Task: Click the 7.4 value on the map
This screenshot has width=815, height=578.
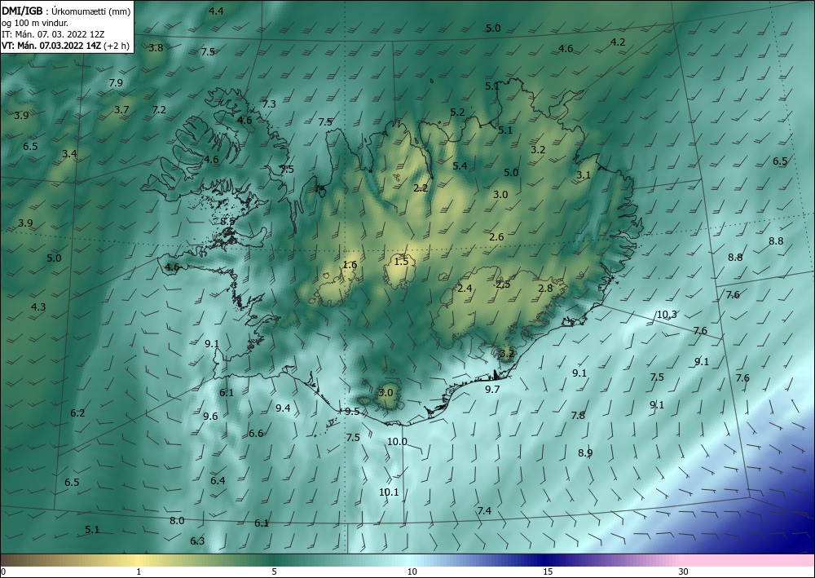Action: [x=484, y=511]
